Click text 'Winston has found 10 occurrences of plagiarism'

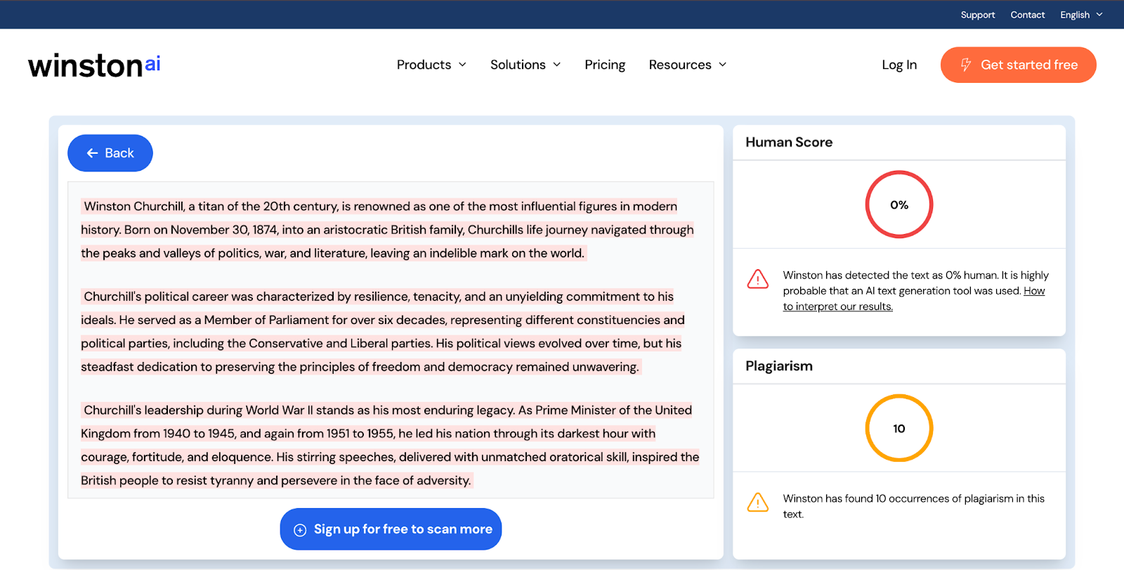click(x=914, y=506)
